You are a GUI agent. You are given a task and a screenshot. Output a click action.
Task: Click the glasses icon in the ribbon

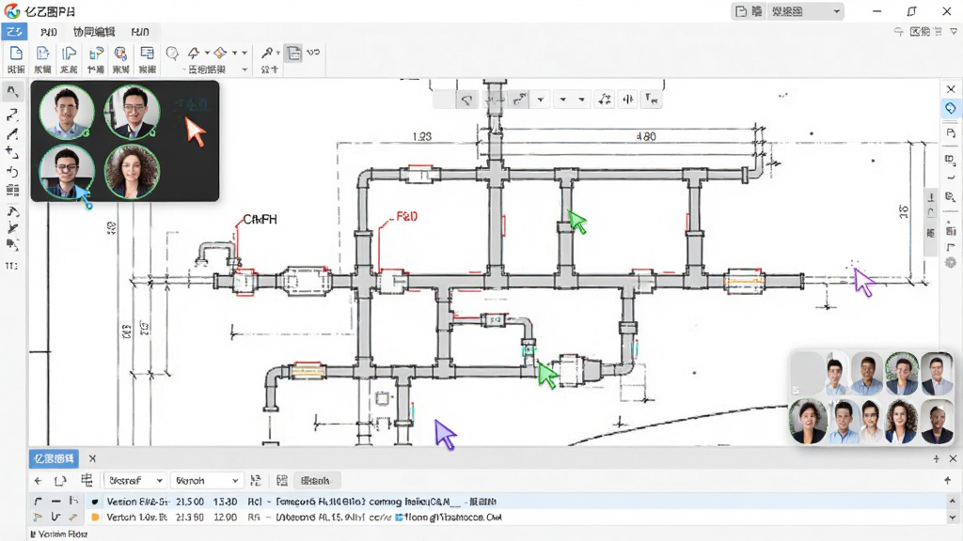313,53
